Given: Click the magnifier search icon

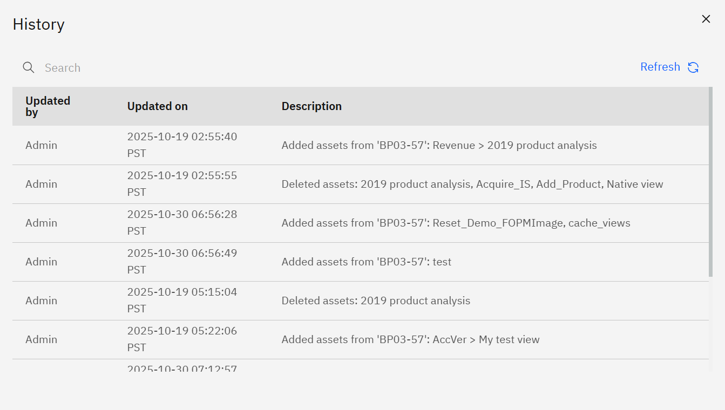Looking at the screenshot, I should 29,67.
